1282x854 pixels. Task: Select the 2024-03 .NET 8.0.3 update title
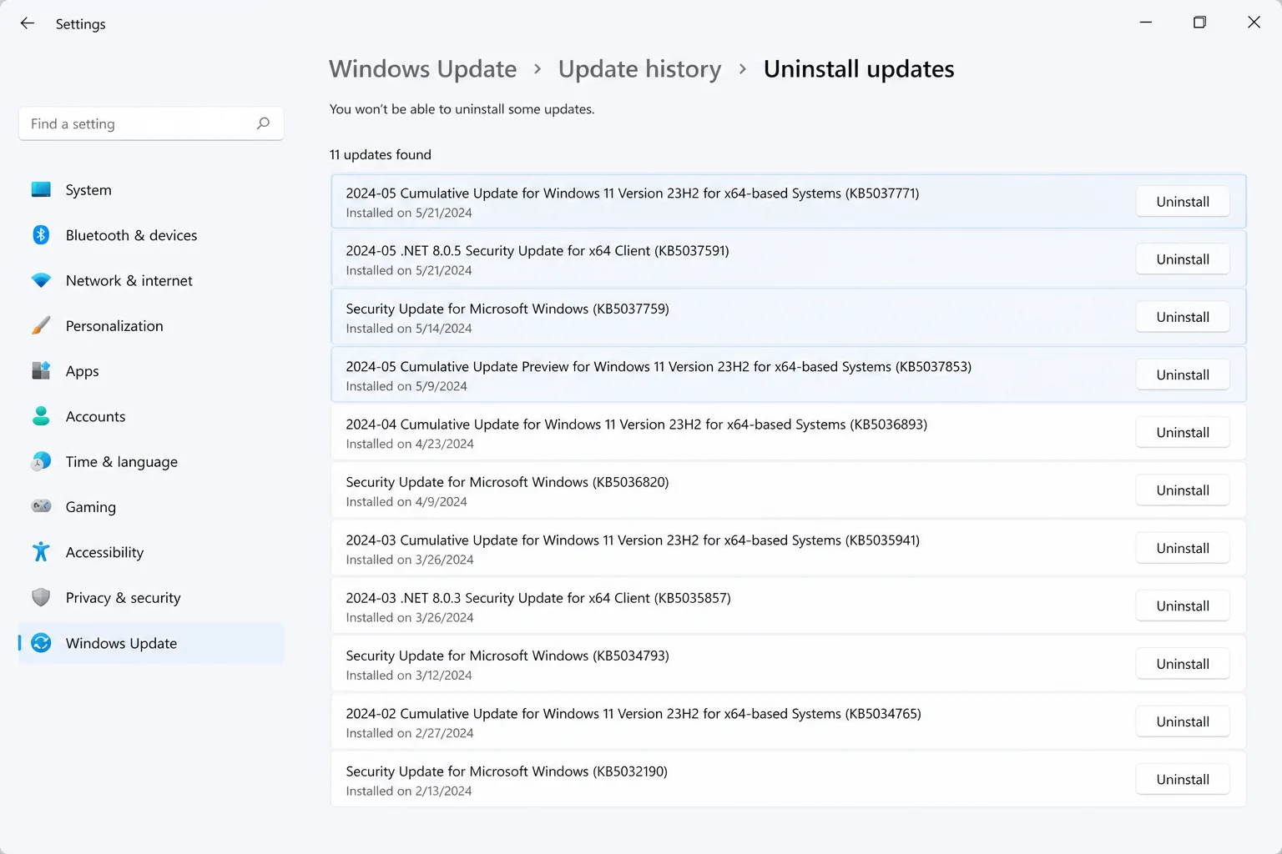coord(538,597)
